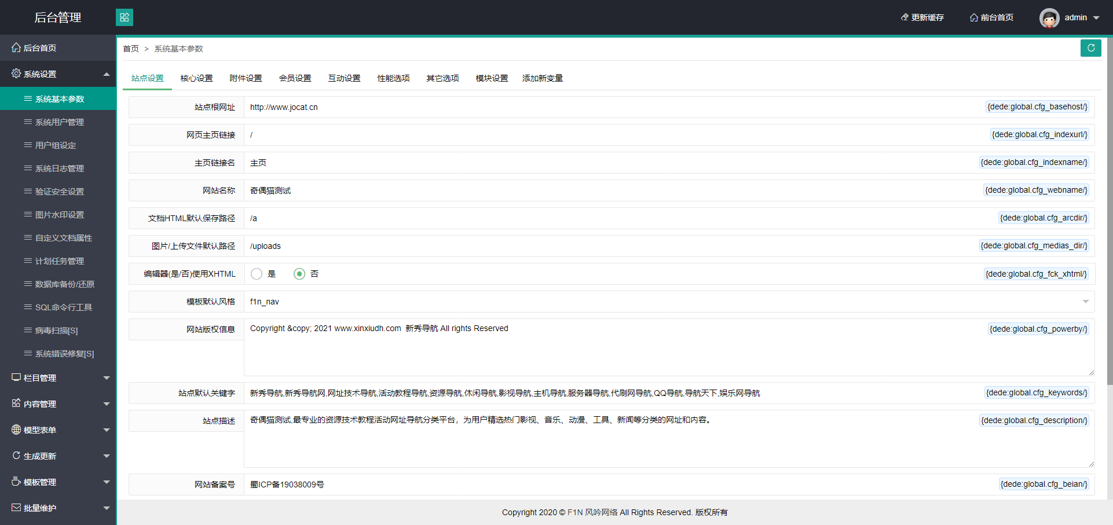Open 系统错误修复[S] in sidebar
The image size is (1113, 525).
58,353
